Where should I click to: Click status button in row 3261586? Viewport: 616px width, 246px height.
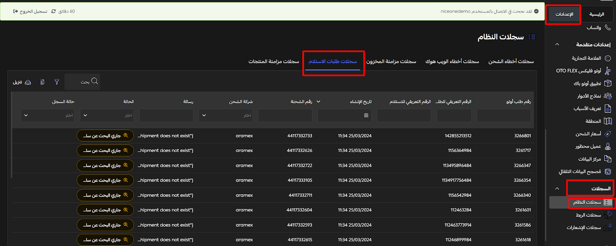(105, 225)
